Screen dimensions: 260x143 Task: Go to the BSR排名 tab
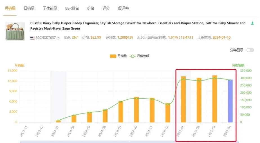(x=72, y=8)
